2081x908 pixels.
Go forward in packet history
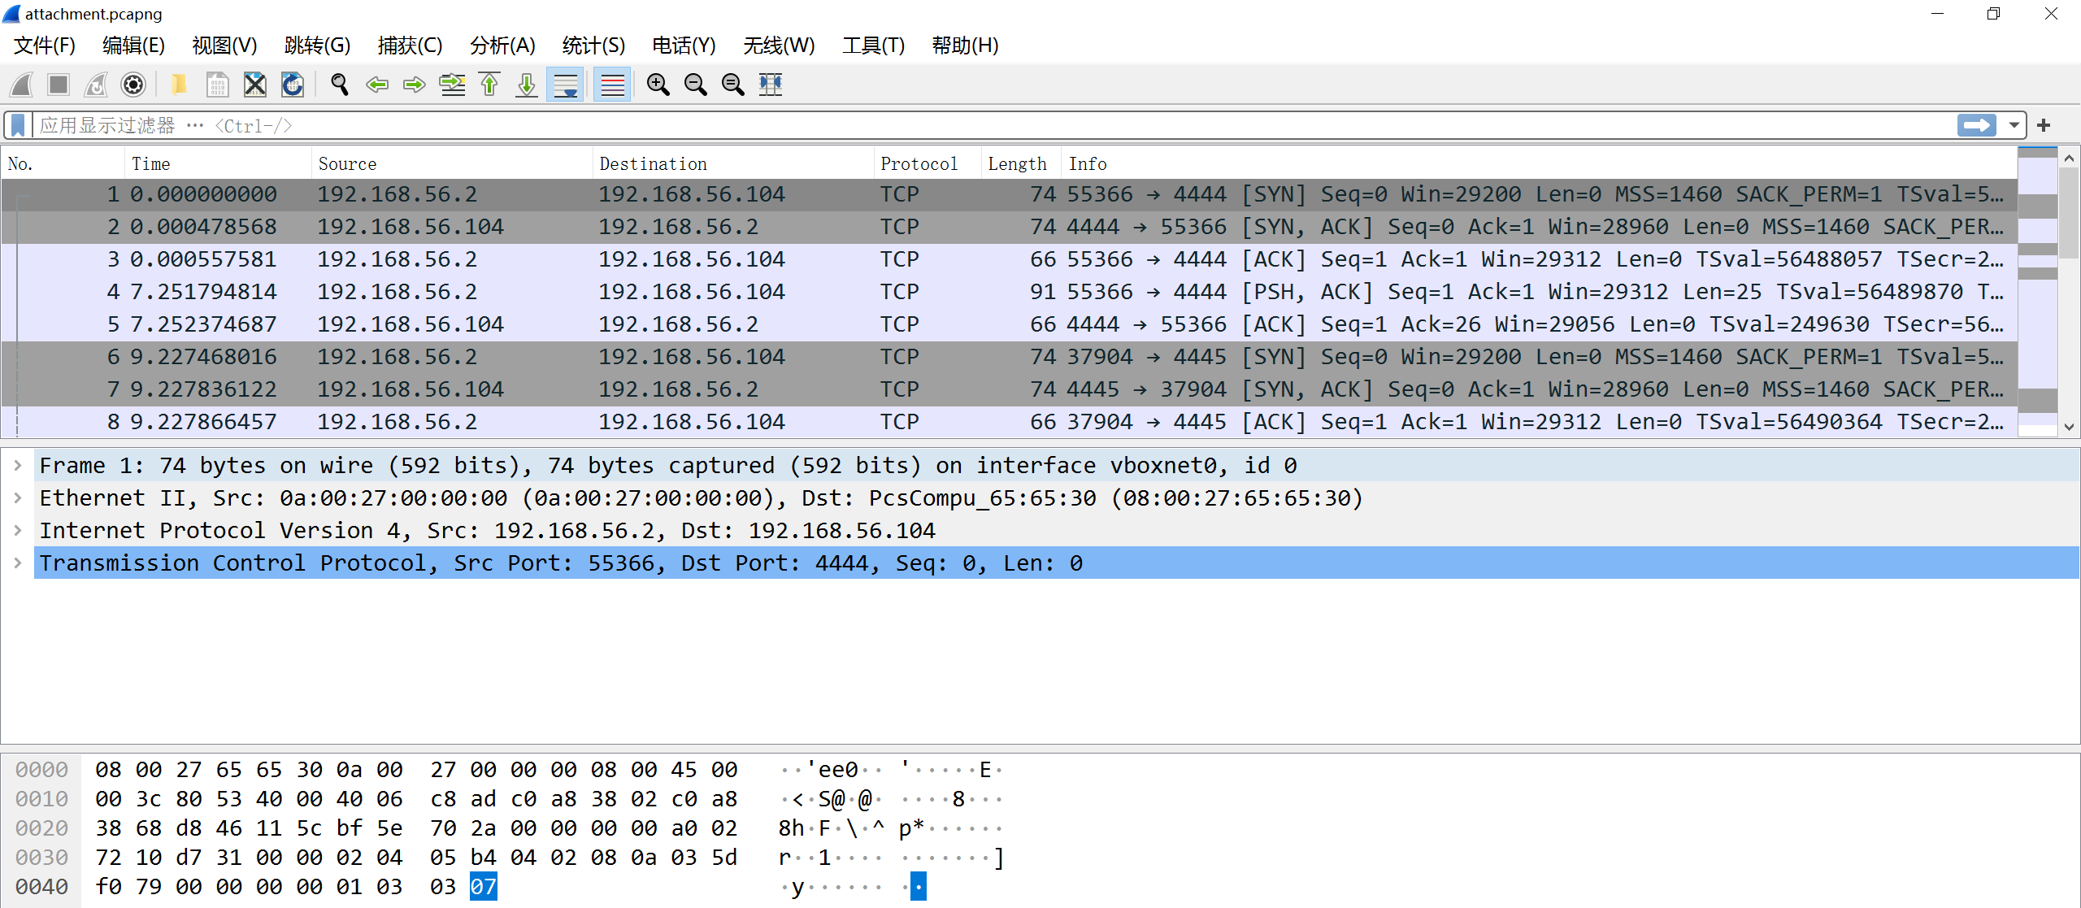pyautogui.click(x=415, y=85)
